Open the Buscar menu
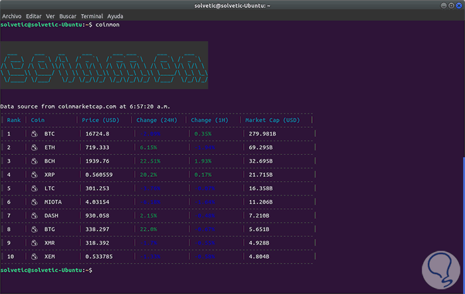Image resolution: width=465 pixels, height=294 pixels. click(68, 15)
